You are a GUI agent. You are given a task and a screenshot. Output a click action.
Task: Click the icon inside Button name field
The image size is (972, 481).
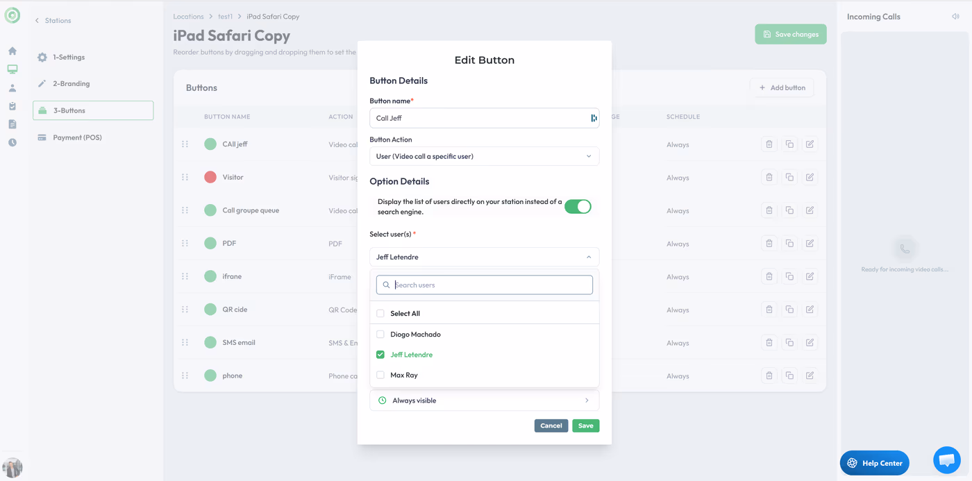594,118
